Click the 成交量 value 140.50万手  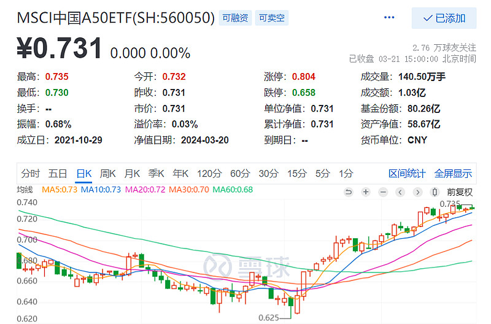coord(422,77)
